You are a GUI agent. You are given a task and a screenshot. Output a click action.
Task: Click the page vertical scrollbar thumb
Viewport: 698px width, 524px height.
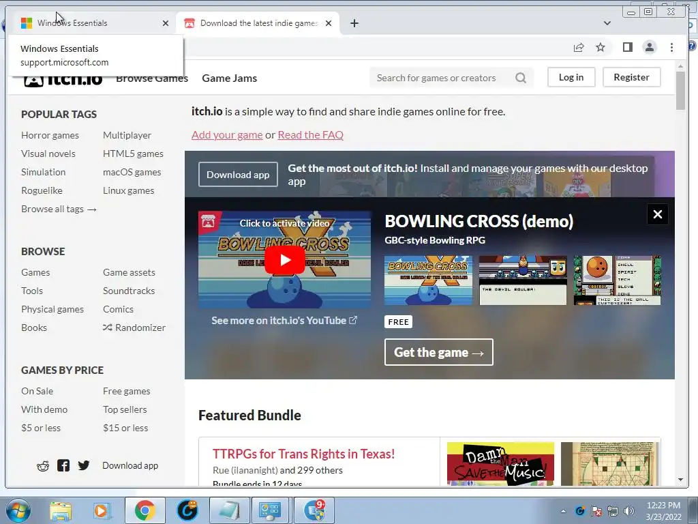tap(680, 91)
